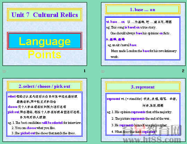Click 'She picked out the shoes' sentence
187x144 pixels.
coord(44,133)
